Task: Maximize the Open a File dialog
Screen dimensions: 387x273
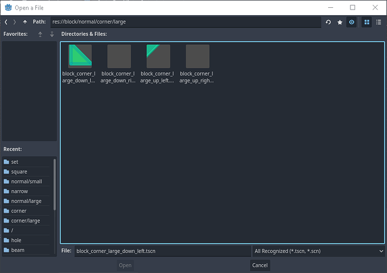Action: click(352, 8)
